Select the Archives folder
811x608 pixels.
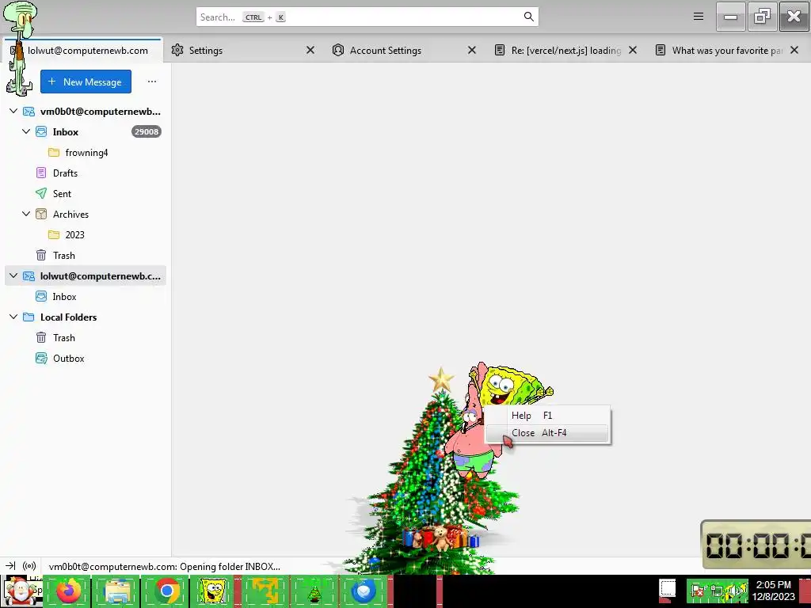[x=86, y=214]
